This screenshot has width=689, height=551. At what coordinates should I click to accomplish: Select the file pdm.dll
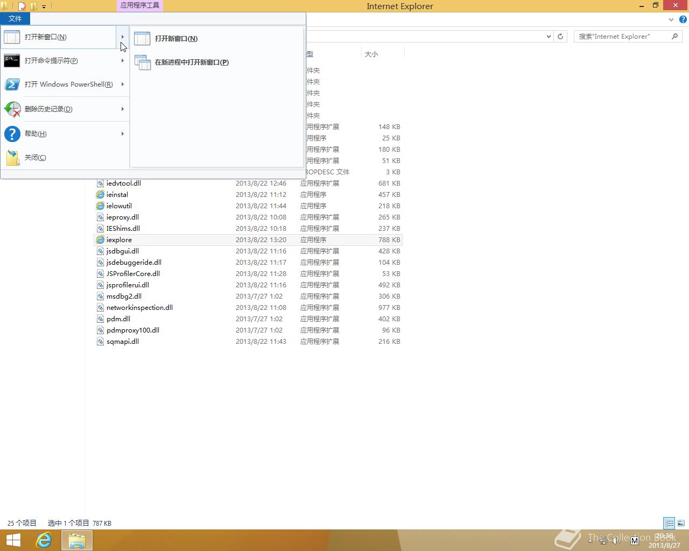(x=118, y=319)
